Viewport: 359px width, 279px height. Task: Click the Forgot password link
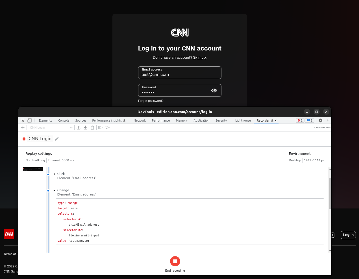[x=151, y=101]
